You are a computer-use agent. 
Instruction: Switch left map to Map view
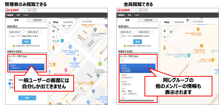(x=56, y=22)
